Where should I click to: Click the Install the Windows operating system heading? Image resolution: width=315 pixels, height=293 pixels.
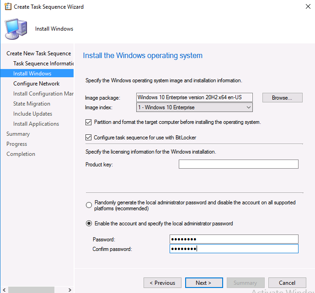click(143, 56)
